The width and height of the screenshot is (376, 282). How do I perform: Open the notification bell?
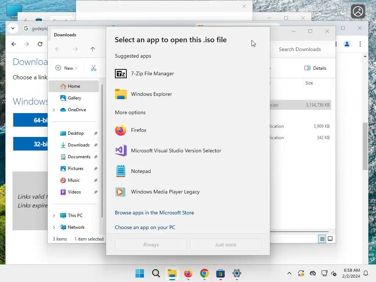point(366,273)
